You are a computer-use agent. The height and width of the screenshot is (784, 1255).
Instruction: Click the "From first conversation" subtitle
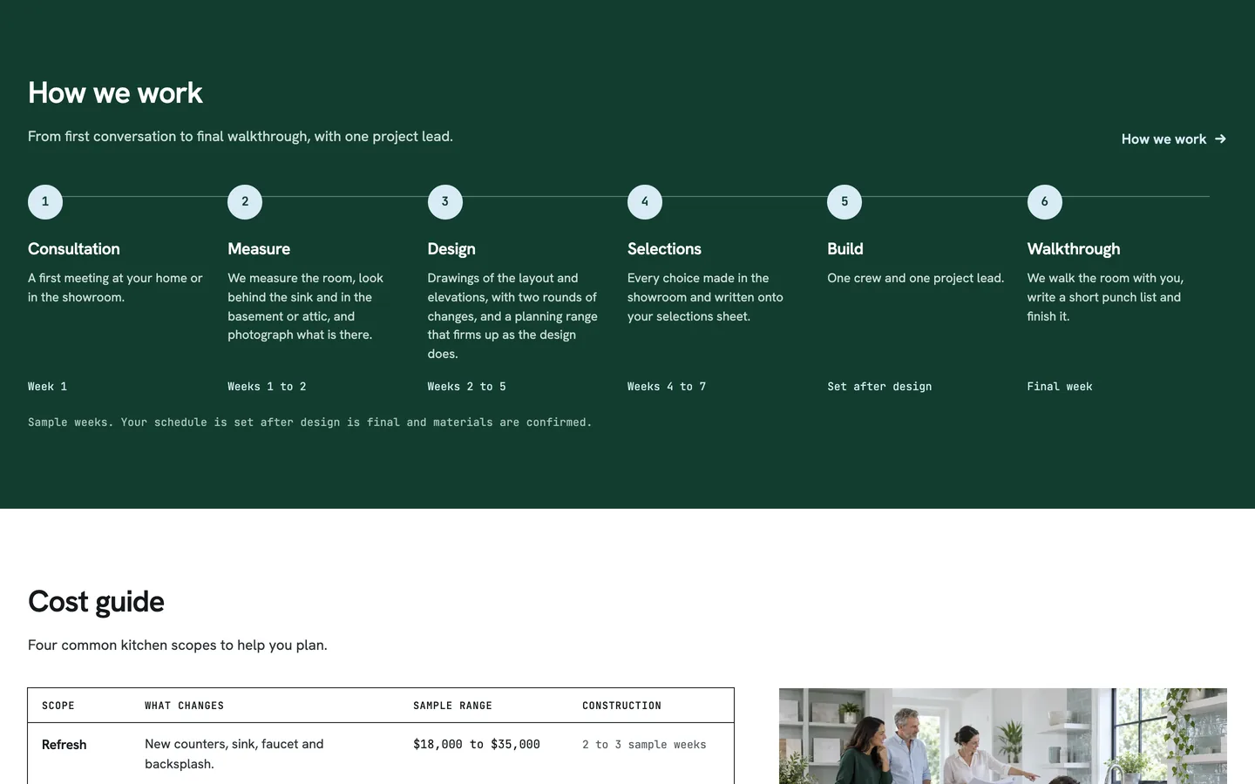click(x=241, y=137)
